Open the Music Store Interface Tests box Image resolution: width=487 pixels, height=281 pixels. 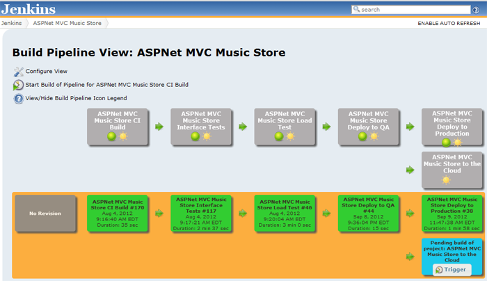point(201,127)
